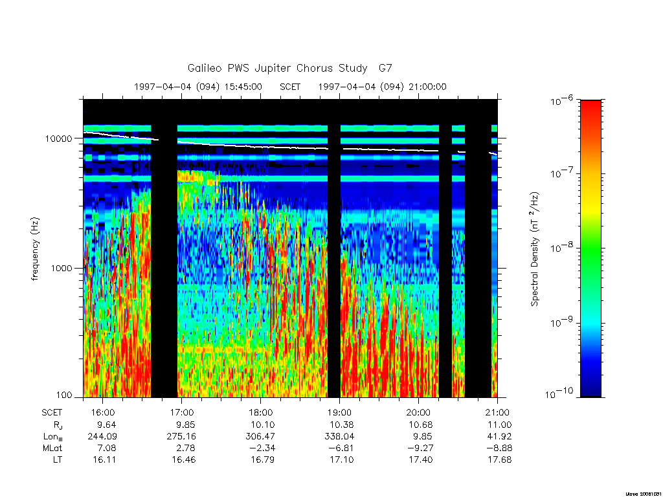Click the 19:00 time tick label
Viewport: 663px width, 497px height.
(x=339, y=412)
